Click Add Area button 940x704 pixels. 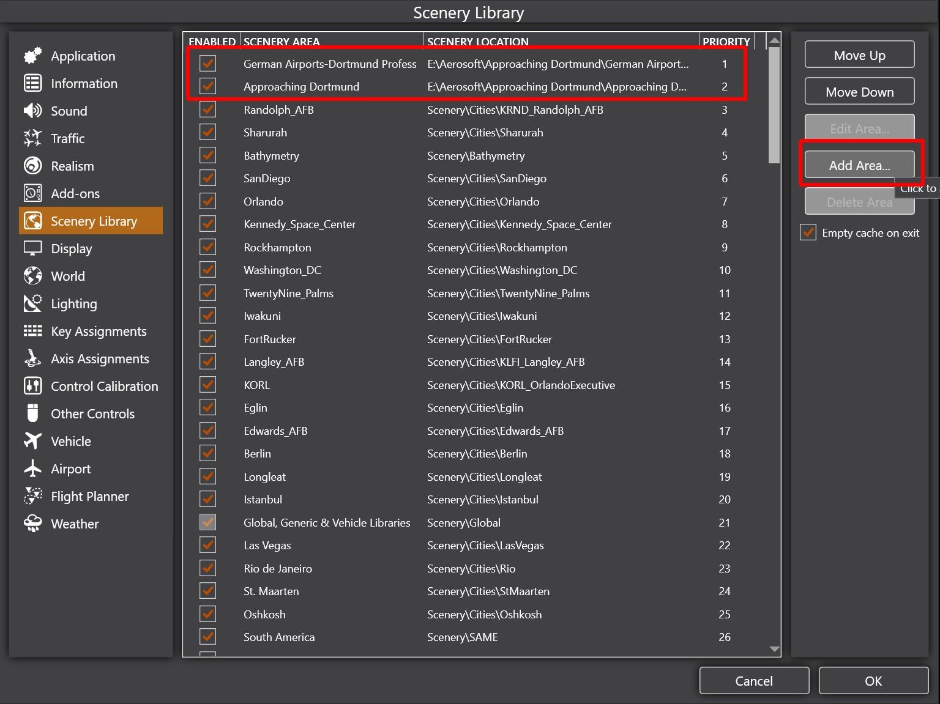pyautogui.click(x=859, y=165)
